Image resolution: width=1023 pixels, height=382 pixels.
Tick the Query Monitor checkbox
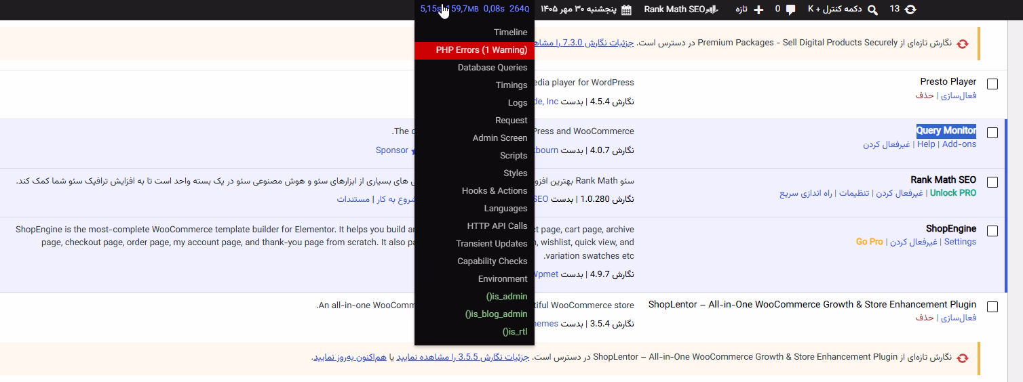coord(992,133)
